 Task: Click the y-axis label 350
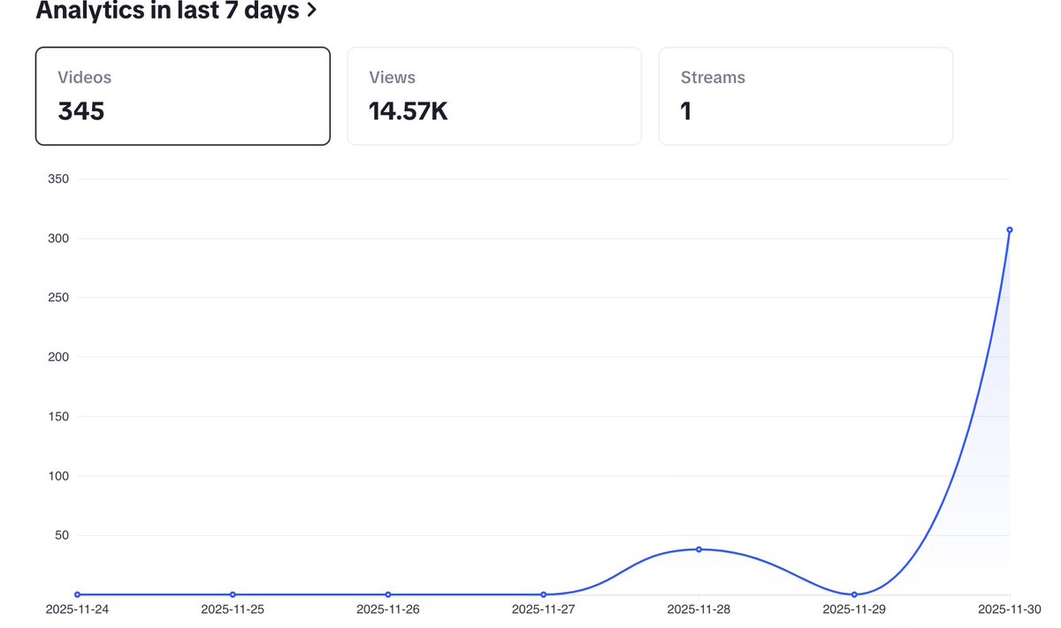coord(60,179)
